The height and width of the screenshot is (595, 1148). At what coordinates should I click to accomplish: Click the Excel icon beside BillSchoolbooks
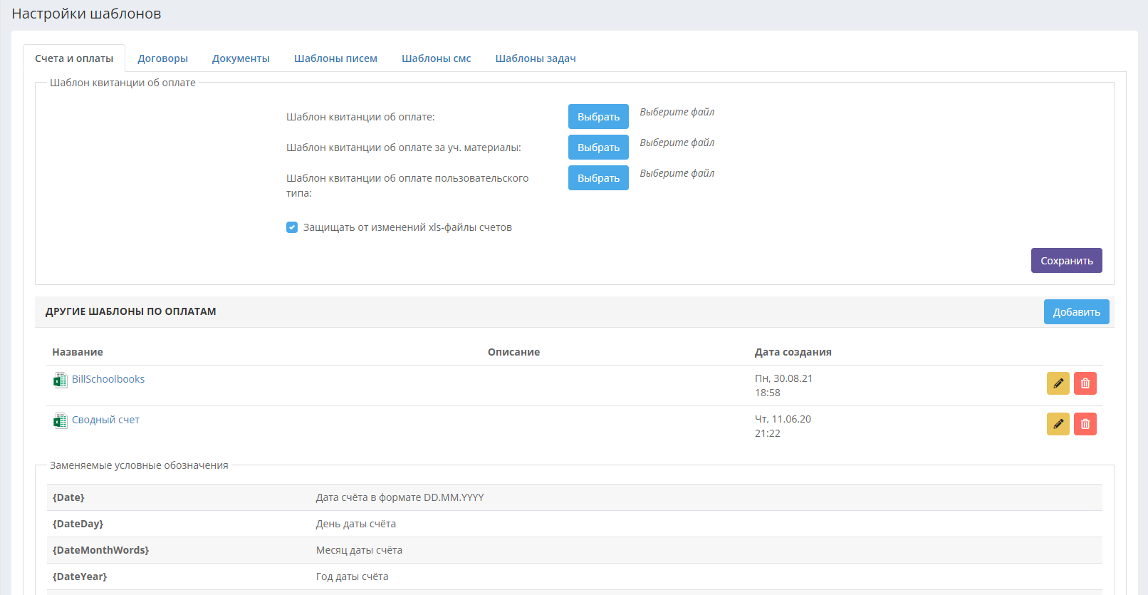[x=61, y=380]
